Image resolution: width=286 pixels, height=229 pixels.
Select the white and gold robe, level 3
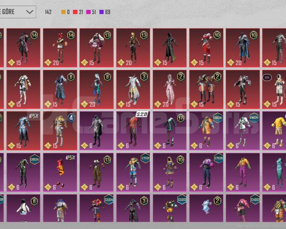(x=133, y=89)
